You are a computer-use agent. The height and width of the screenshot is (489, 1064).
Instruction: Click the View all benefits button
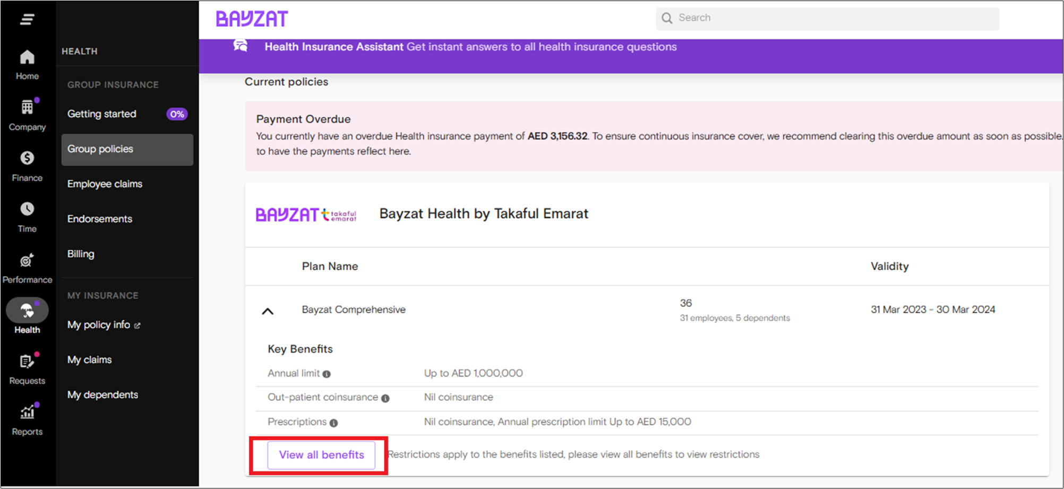point(321,455)
